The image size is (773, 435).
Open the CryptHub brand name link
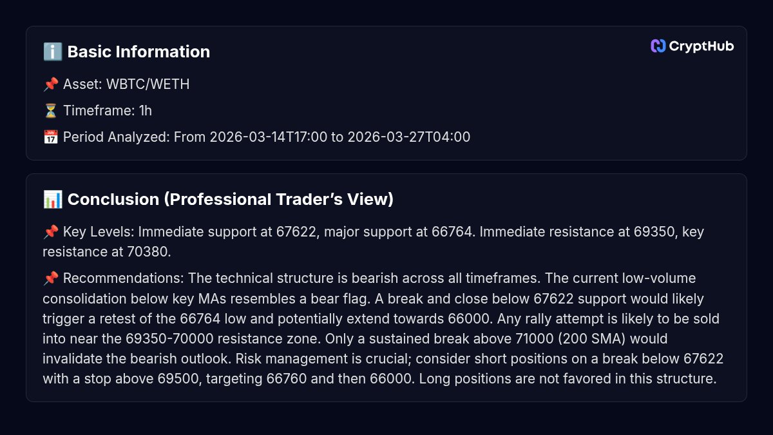pos(701,46)
